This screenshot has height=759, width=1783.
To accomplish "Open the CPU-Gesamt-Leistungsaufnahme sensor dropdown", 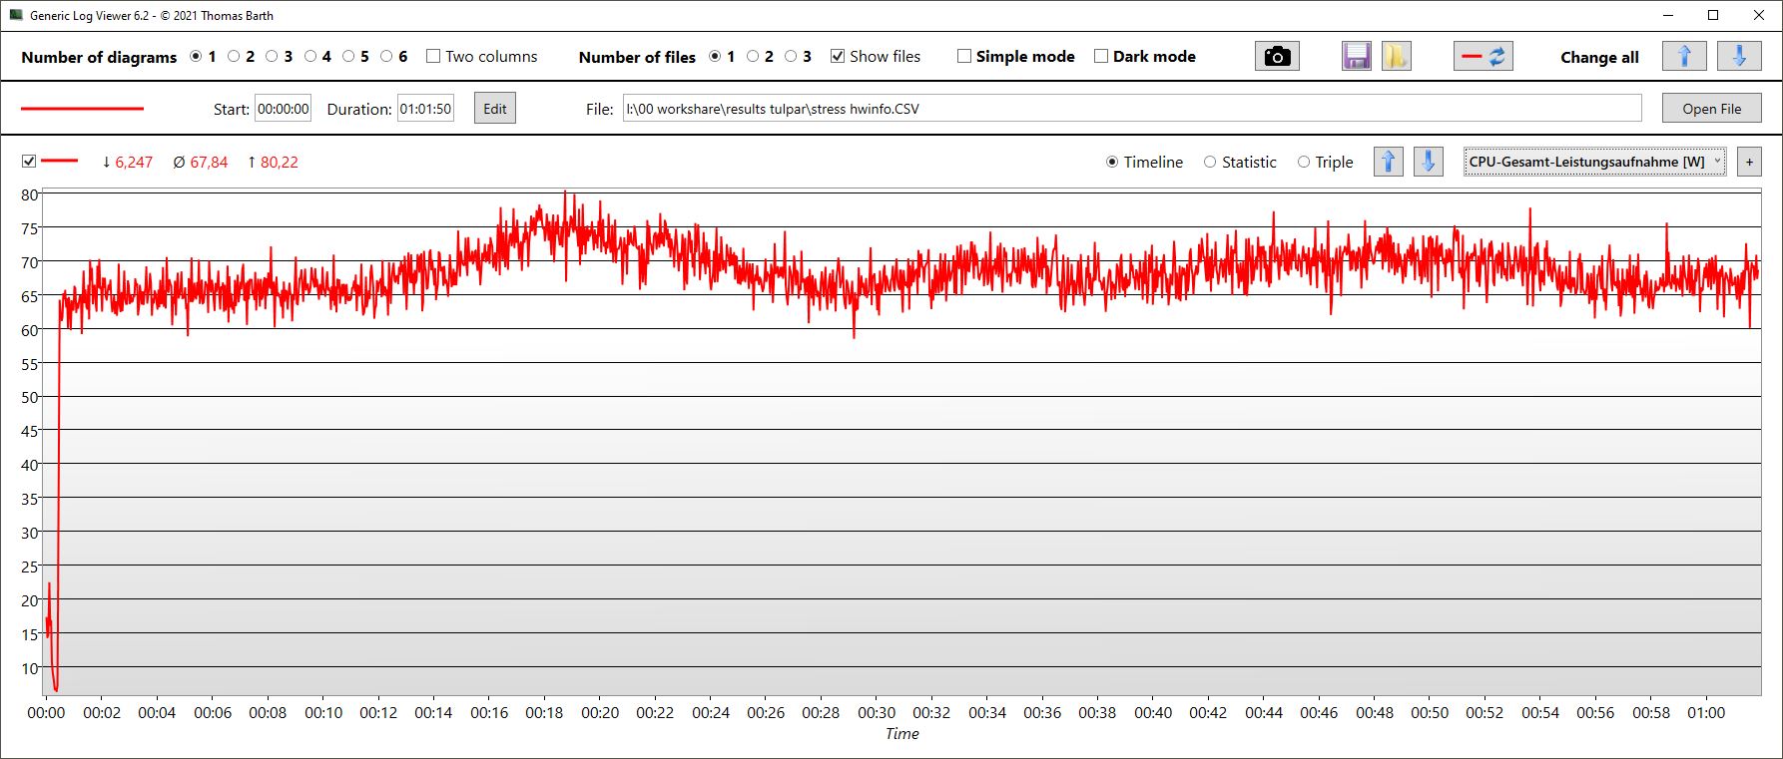I will 1594,162.
